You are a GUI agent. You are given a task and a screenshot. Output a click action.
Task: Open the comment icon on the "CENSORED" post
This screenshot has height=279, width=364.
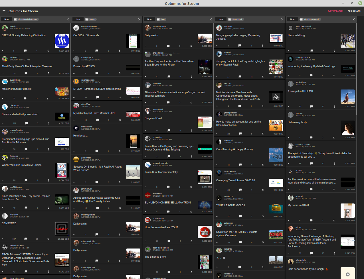click(25, 239)
